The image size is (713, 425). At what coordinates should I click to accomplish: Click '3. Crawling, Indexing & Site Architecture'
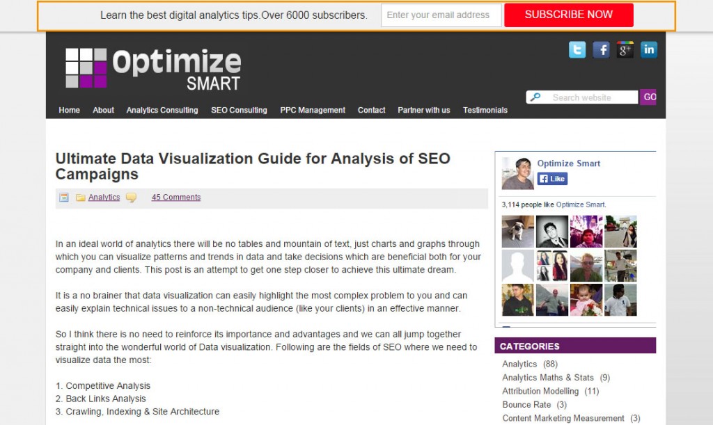pos(137,412)
